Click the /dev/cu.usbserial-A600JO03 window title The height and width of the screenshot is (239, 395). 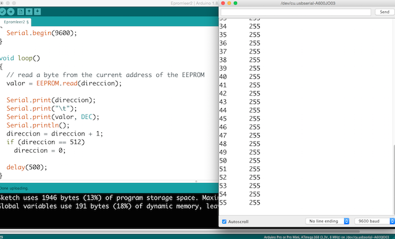point(308,3)
